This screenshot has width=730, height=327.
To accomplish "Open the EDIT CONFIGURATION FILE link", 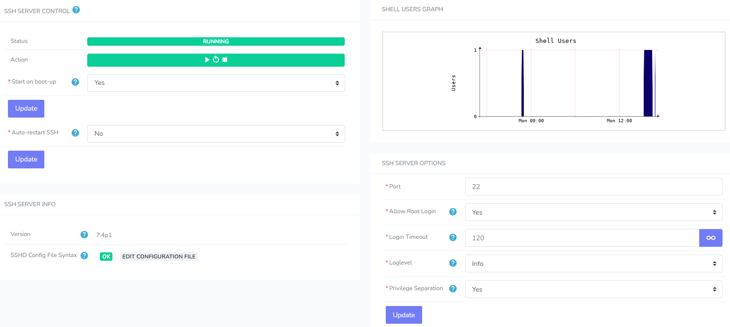I will (x=159, y=256).
